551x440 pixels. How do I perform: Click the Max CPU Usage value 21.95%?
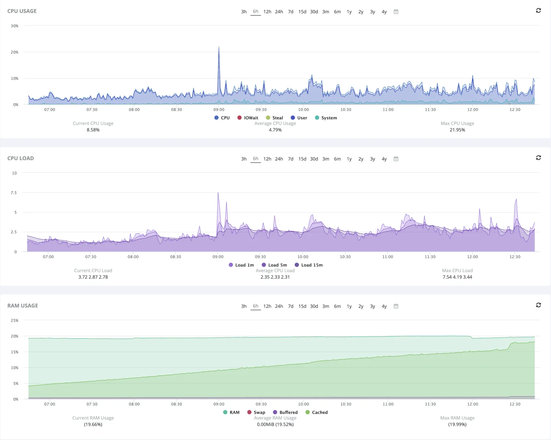pyautogui.click(x=457, y=130)
